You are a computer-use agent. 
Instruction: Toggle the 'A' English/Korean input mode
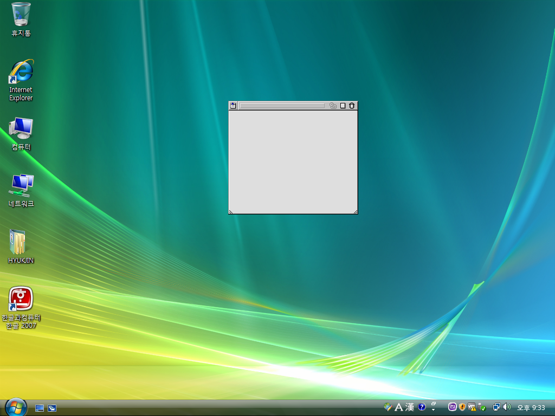tap(398, 407)
